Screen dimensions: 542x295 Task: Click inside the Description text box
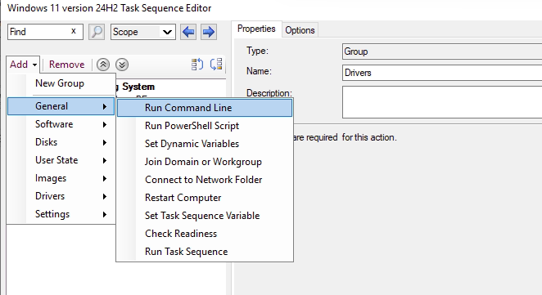442,102
